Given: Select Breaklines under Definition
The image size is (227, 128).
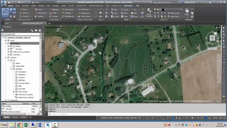Looking at the screenshot, I should (x=22, y=75).
